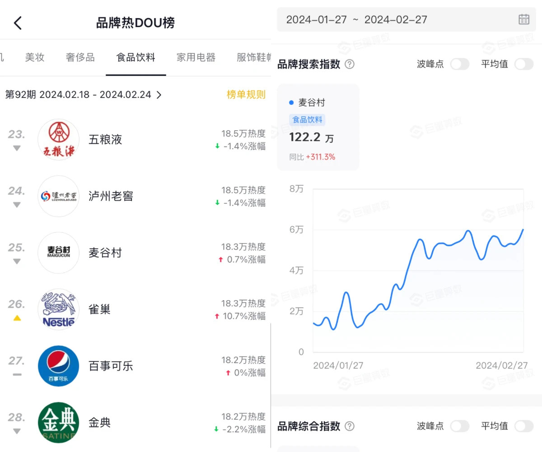The height and width of the screenshot is (452, 542).
Task: Click the help icon beside 品牌综合指数
Action: click(350, 426)
